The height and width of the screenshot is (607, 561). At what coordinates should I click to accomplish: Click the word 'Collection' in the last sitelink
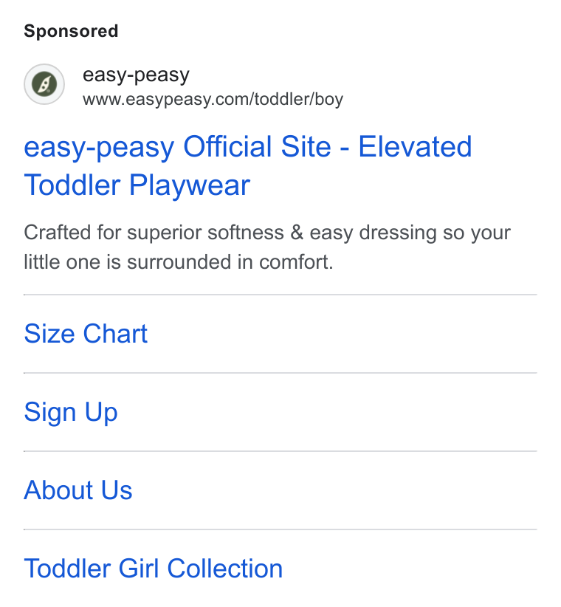click(x=225, y=569)
